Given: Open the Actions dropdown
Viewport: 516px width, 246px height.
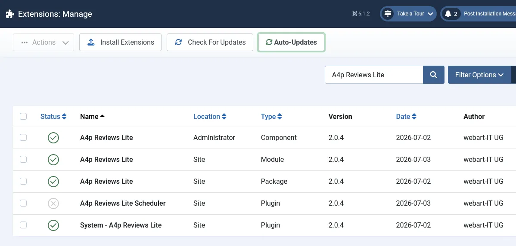Looking at the screenshot, I should click(x=44, y=43).
